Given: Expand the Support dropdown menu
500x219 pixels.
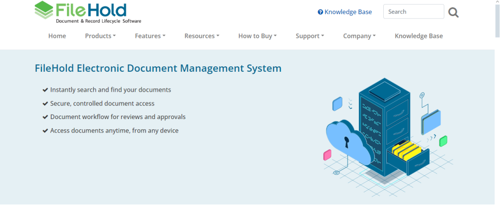Looking at the screenshot, I should [x=310, y=36].
